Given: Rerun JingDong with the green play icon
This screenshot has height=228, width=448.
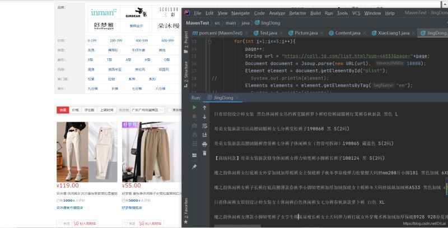Looking at the screenshot, I should (194, 108).
